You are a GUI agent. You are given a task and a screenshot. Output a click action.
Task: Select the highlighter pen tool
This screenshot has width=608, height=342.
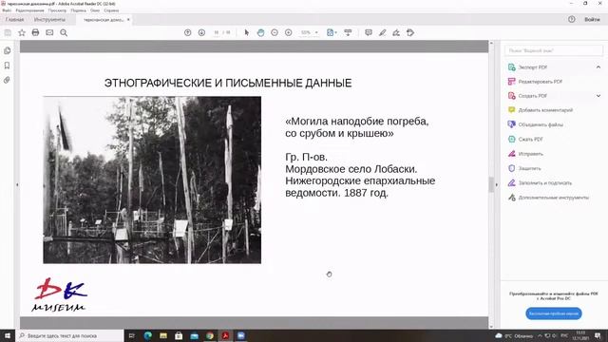382,32
